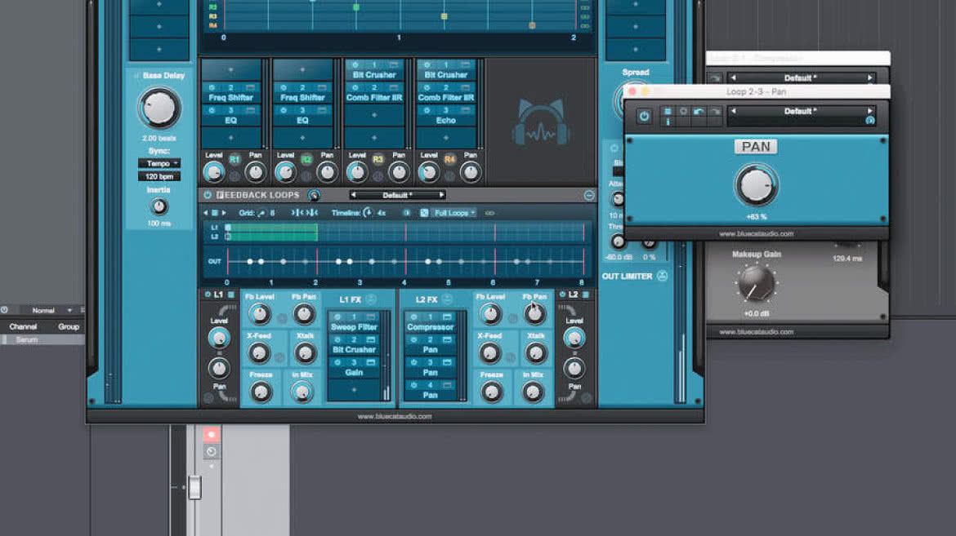Switch to the Group tab
This screenshot has width=956, height=536.
point(69,326)
